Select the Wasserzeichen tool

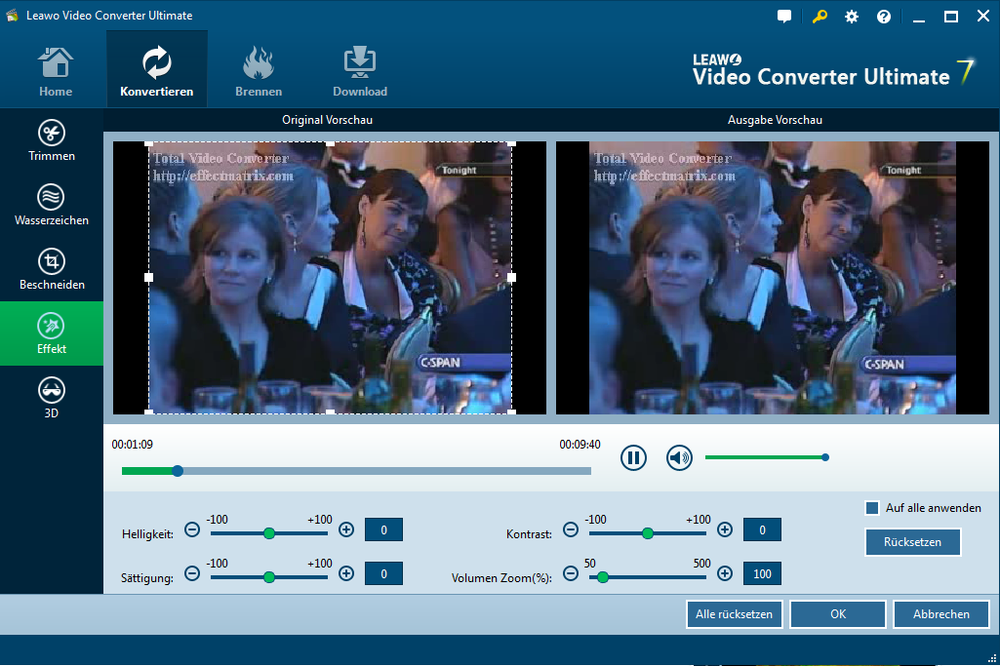(52, 205)
